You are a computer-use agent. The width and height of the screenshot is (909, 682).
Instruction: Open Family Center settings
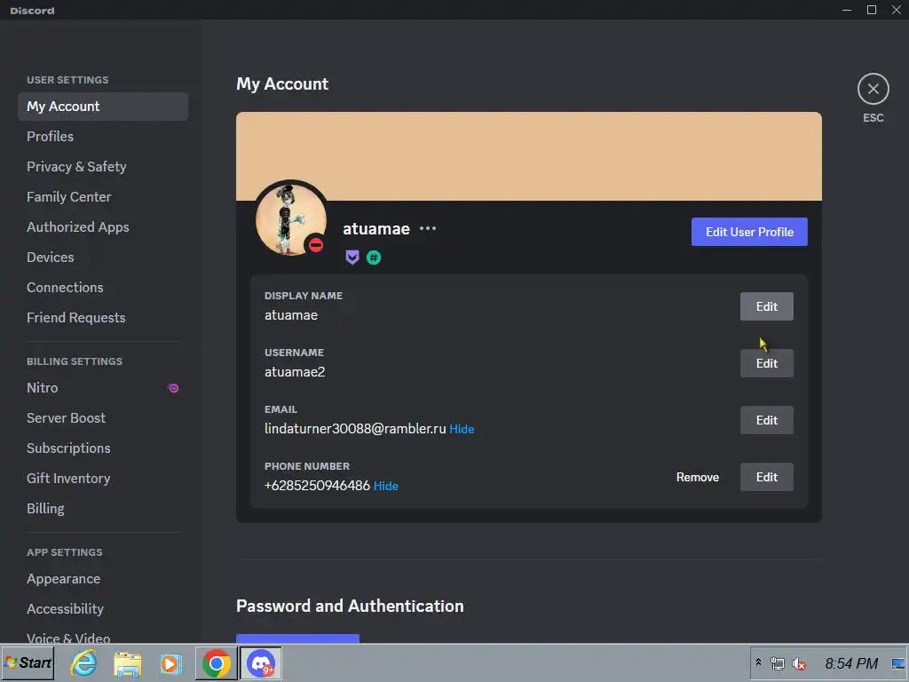coord(103,196)
